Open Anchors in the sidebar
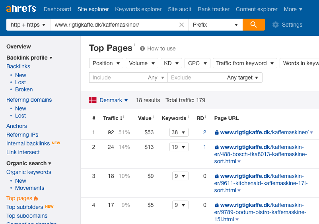319x224 pixels. (16, 126)
